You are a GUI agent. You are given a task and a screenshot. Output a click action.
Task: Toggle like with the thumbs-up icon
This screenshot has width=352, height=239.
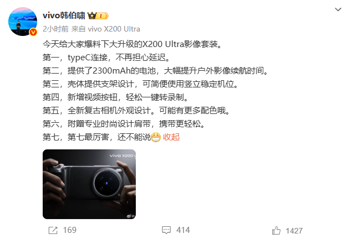276,230
